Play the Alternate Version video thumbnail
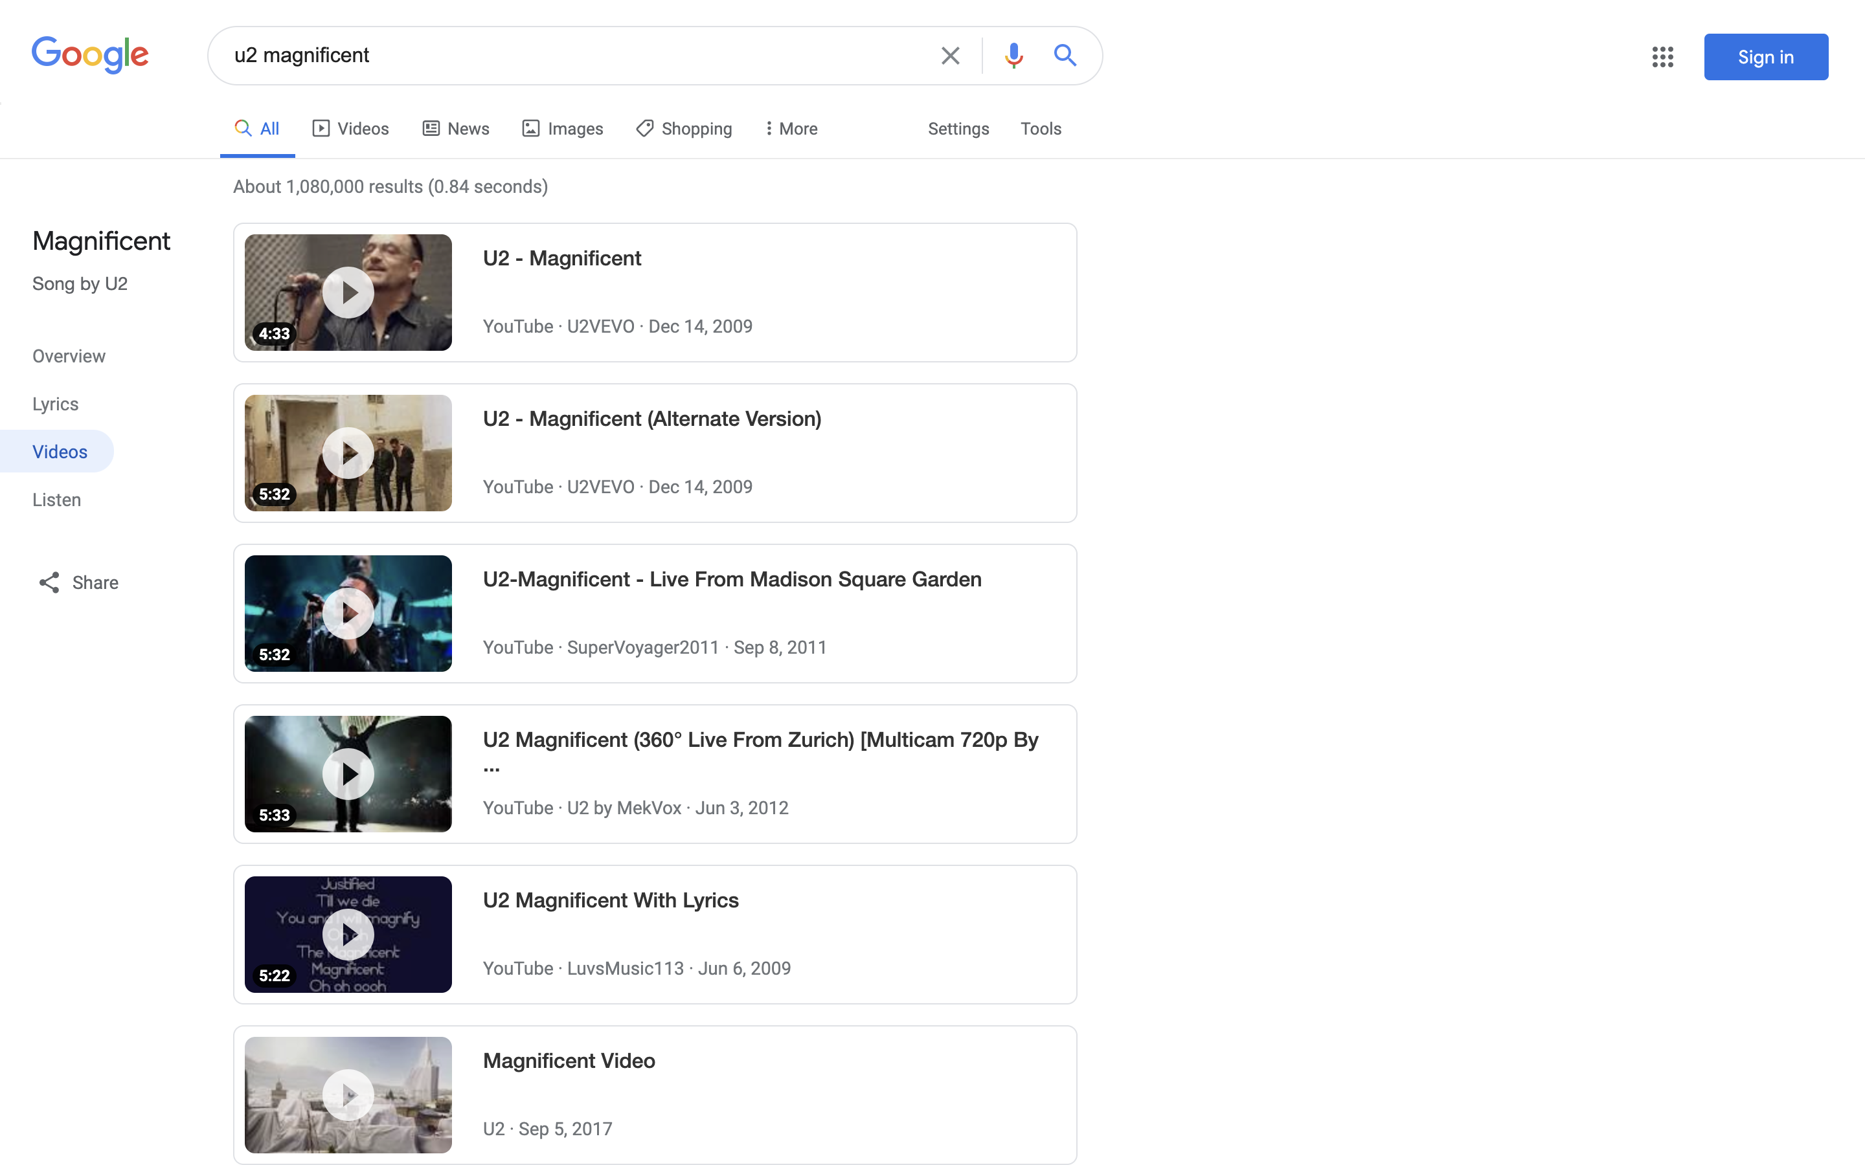The width and height of the screenshot is (1865, 1165). pos(348,453)
